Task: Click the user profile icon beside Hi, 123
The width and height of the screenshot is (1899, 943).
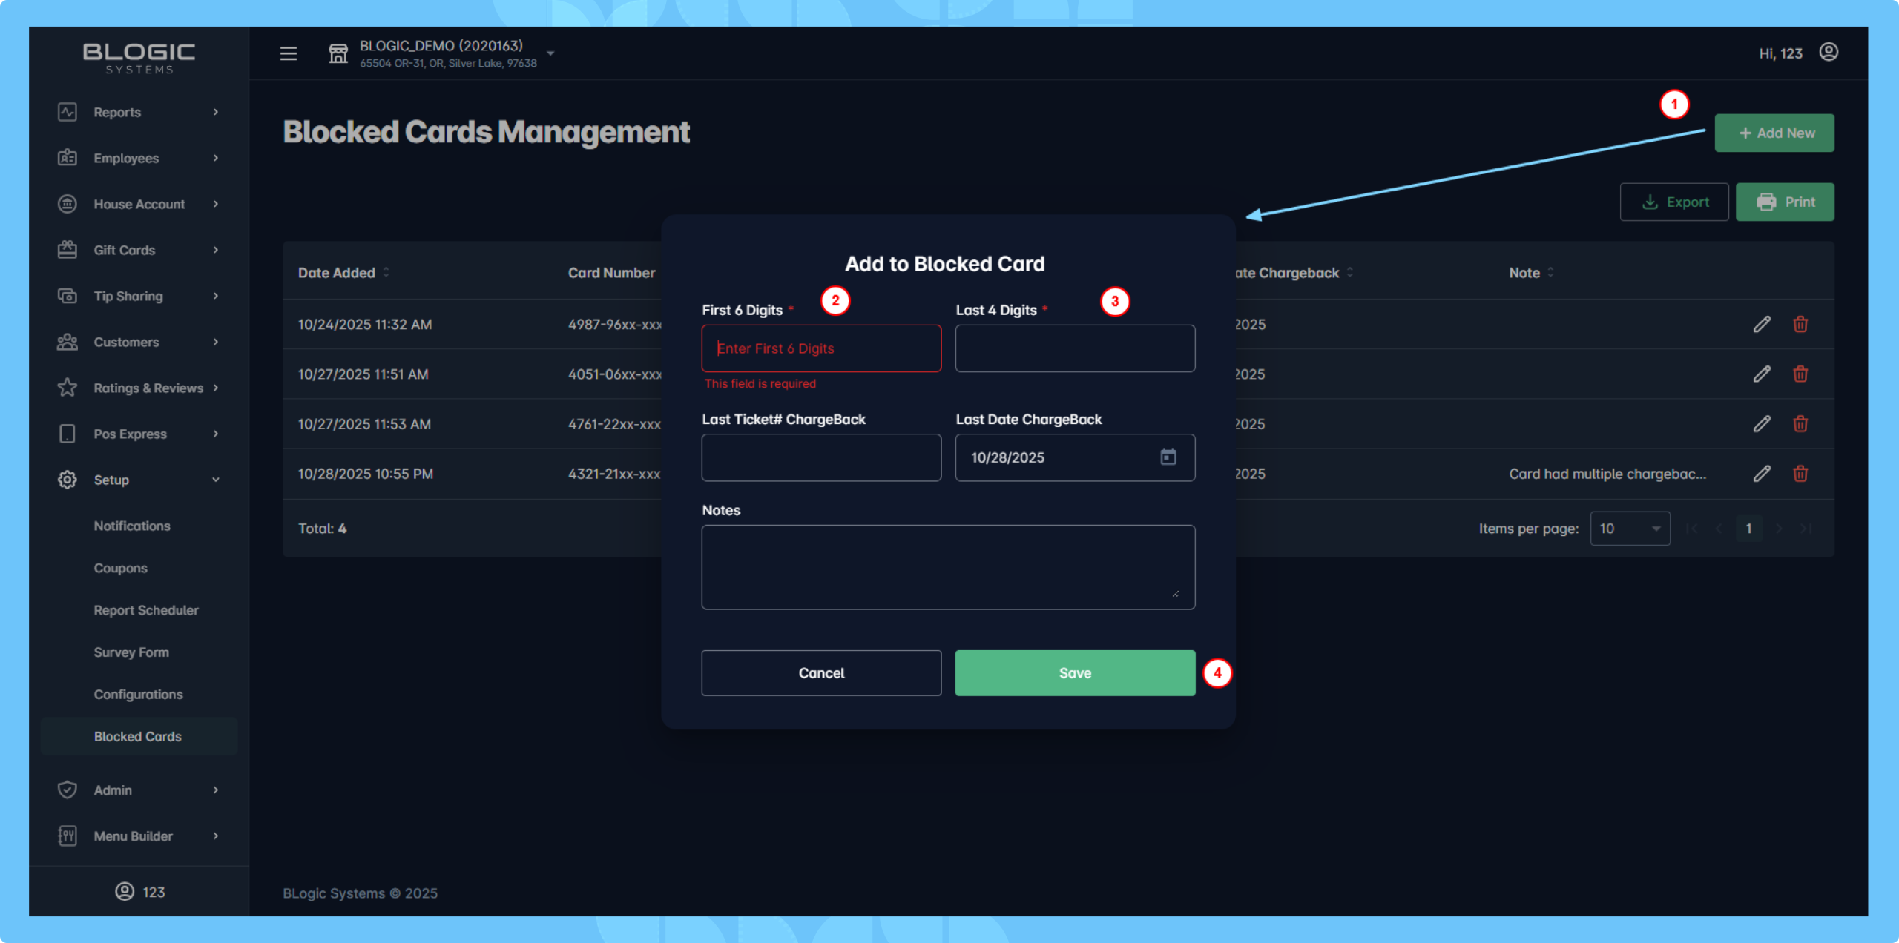Action: 1829,52
